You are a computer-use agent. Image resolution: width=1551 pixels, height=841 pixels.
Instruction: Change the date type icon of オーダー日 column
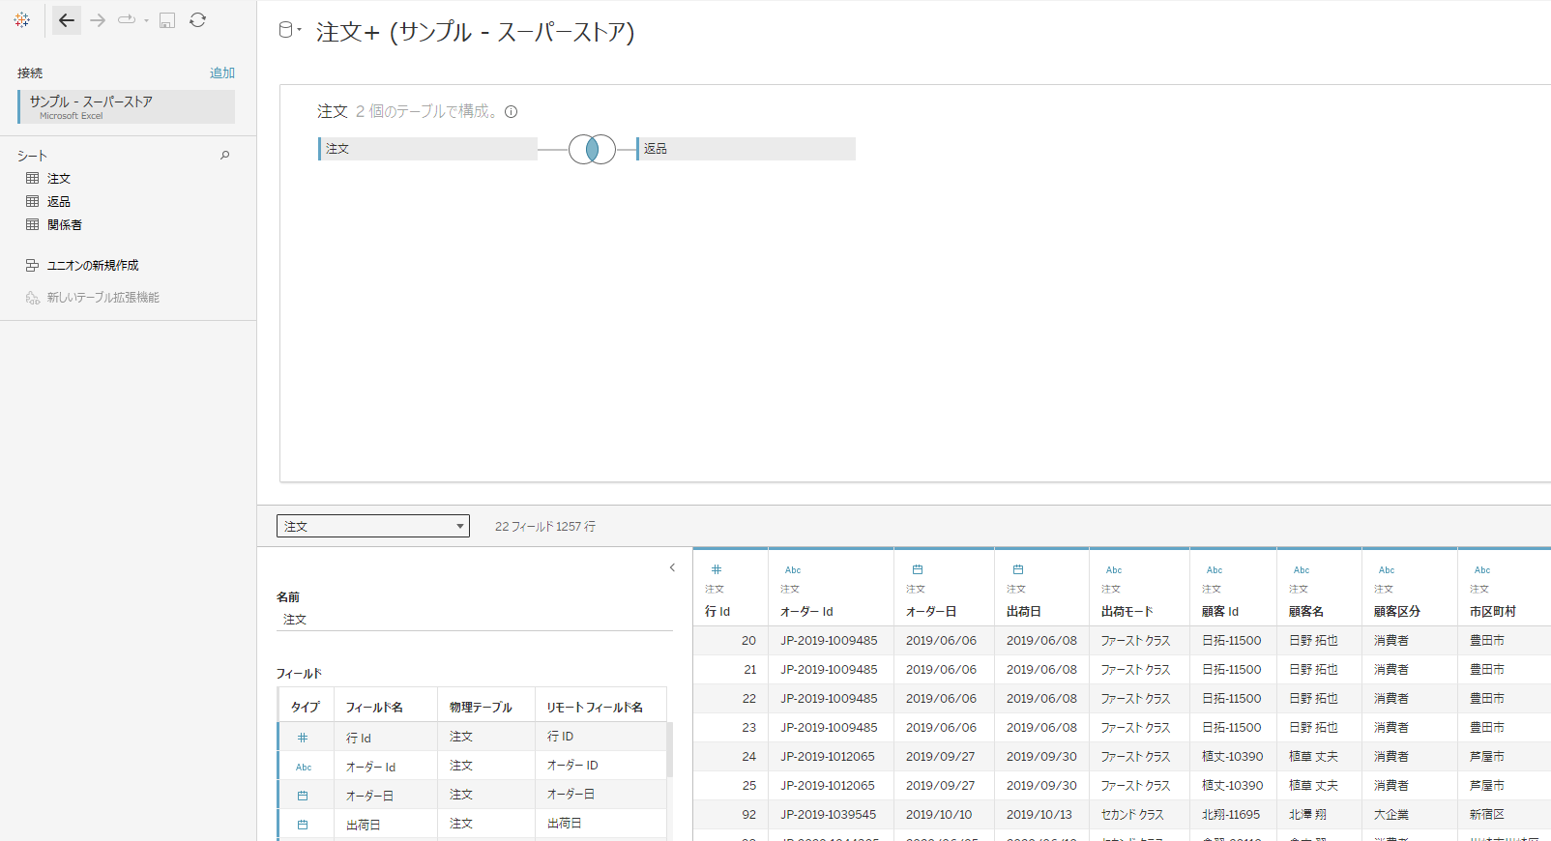pyautogui.click(x=918, y=569)
